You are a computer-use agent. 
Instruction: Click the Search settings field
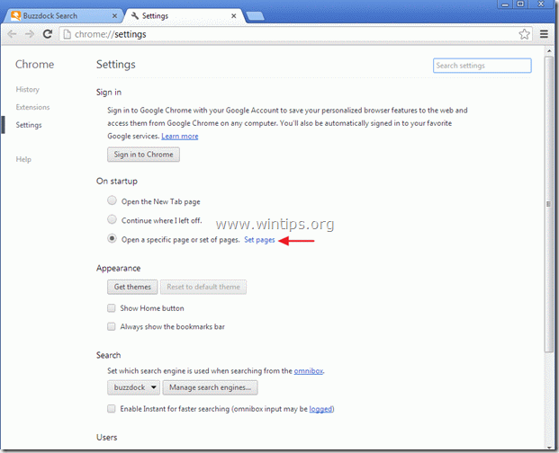click(482, 66)
